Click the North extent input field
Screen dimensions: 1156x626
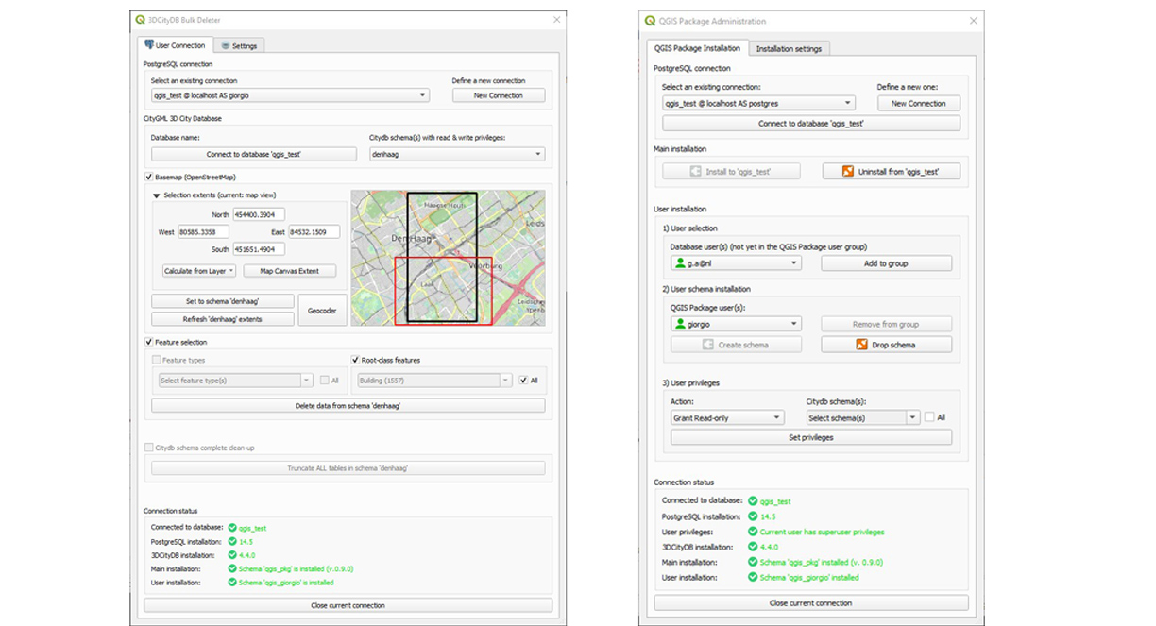pyautogui.click(x=259, y=215)
